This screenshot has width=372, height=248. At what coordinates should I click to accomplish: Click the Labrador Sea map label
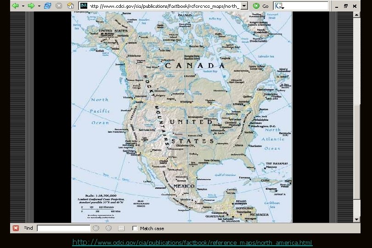(266, 56)
